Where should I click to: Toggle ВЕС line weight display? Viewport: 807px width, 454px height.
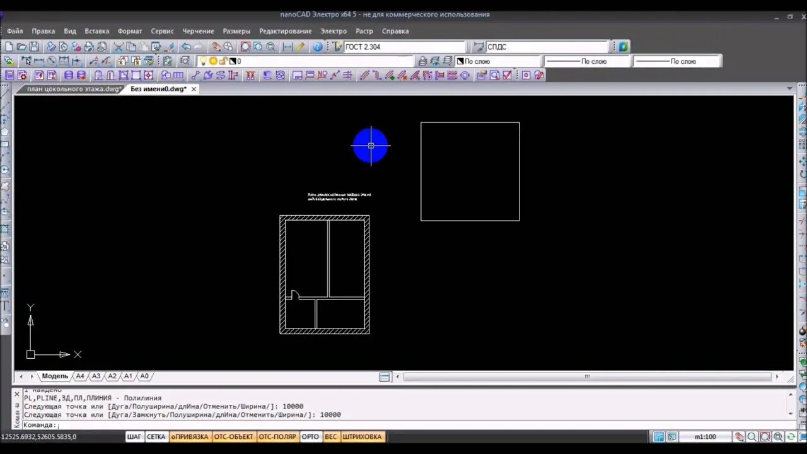[x=331, y=436]
